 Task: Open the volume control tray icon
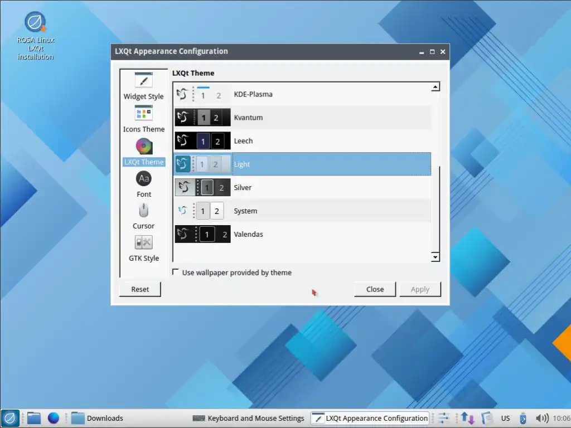pos(542,418)
